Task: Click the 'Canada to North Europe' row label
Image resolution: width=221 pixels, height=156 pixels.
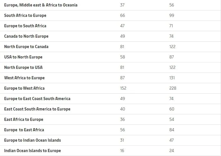Action: click(26, 36)
